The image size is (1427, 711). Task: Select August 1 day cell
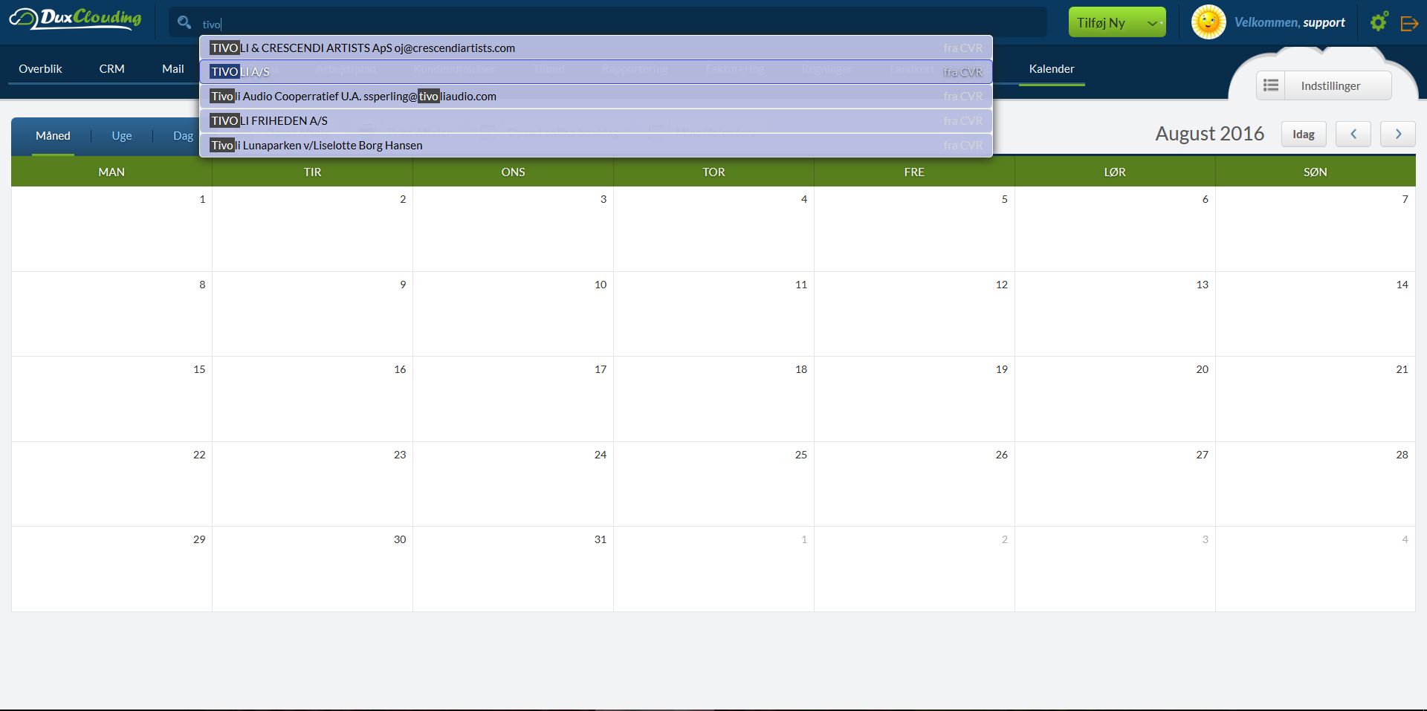[111, 229]
